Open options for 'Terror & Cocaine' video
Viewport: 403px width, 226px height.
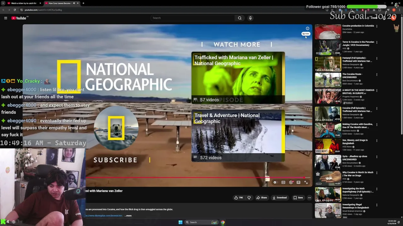click(377, 42)
